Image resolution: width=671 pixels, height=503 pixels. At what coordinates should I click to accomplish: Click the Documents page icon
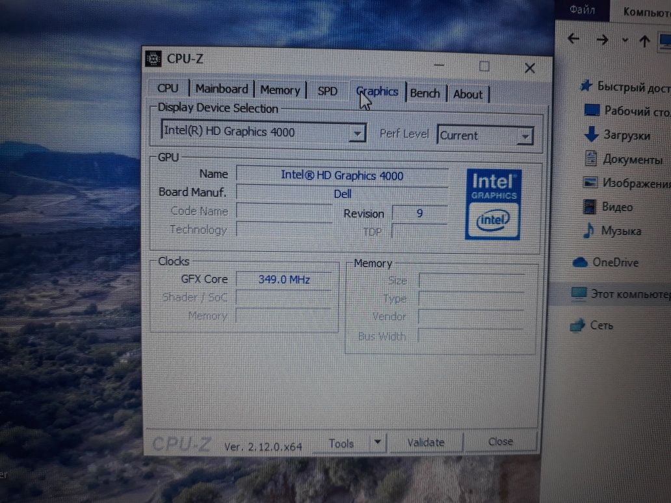[x=590, y=159]
